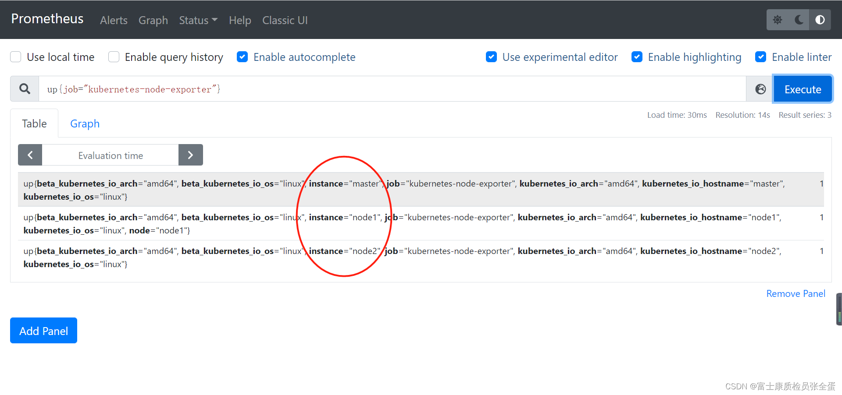The image size is (842, 395).
Task: Click the Remove Panel link
Action: 796,294
